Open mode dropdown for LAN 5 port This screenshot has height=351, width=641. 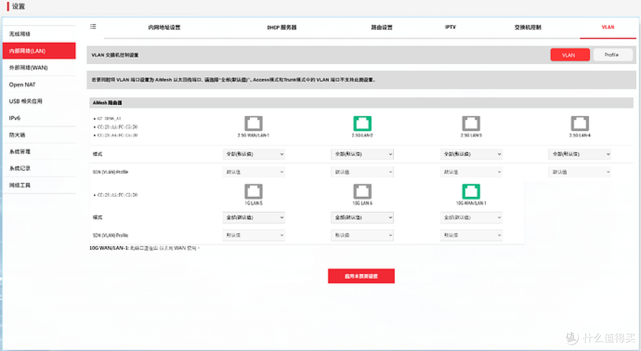click(x=254, y=218)
